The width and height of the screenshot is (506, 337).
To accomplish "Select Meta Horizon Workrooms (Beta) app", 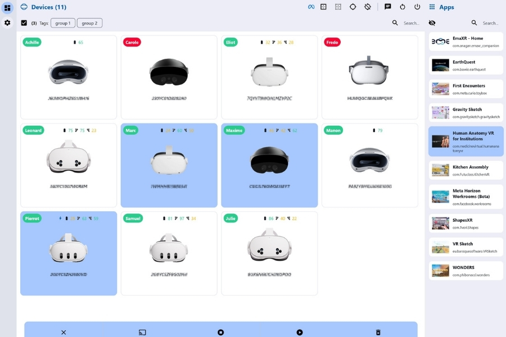I will [466, 197].
